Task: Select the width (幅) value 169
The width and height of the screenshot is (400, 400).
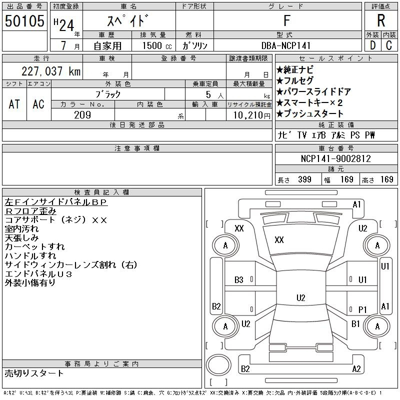Action: pyautogui.click(x=346, y=179)
